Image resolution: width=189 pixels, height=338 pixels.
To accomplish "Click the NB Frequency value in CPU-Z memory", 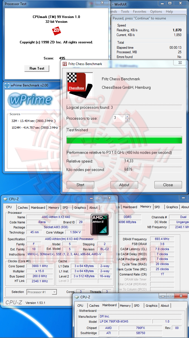I will pos(179,227).
